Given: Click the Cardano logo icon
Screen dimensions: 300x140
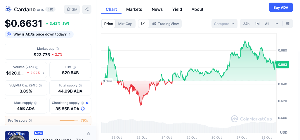Looking at the screenshot, I should [x=8, y=9].
